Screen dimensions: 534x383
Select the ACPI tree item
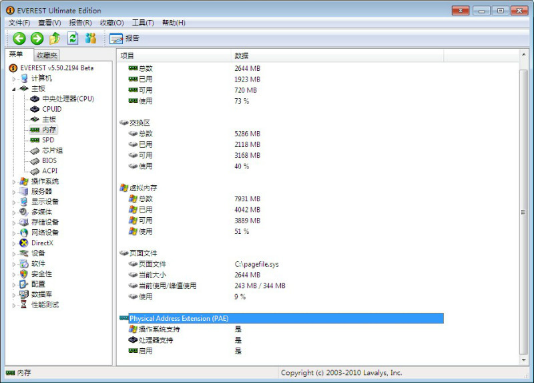(49, 170)
